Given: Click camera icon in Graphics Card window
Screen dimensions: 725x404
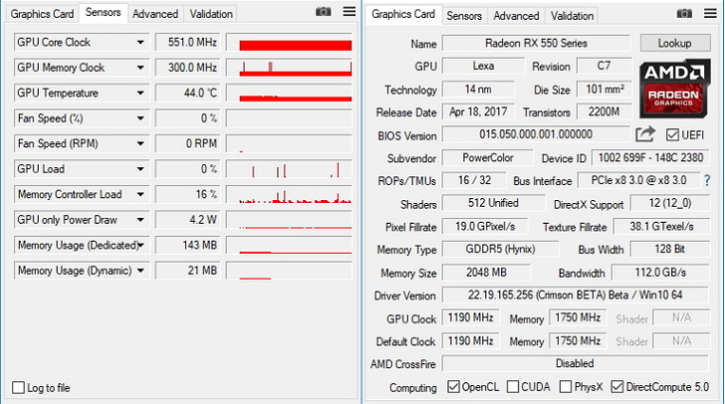Looking at the screenshot, I should click(x=684, y=13).
